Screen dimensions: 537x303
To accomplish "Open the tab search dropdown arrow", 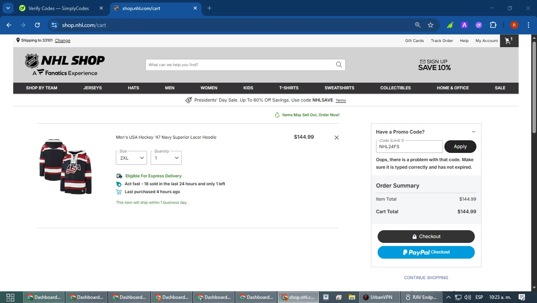I will [8, 8].
